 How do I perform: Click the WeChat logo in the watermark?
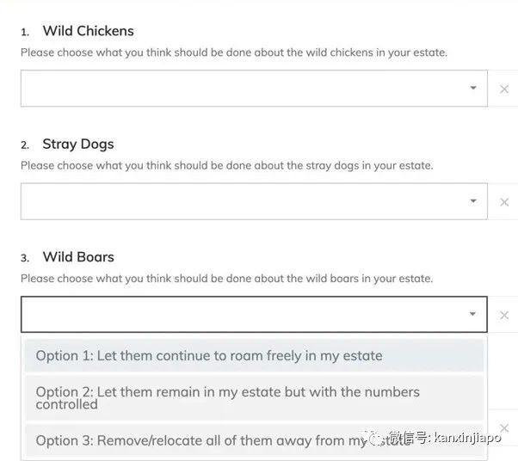[x=379, y=439]
